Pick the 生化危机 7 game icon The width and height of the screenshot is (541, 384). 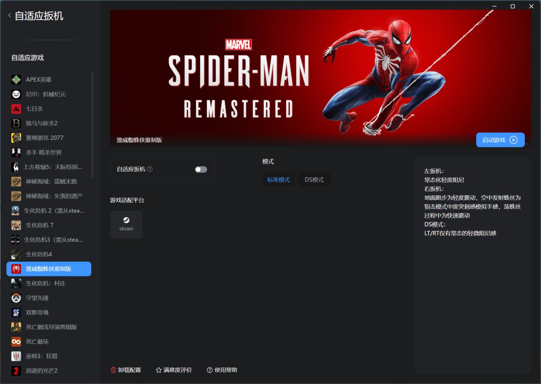pyautogui.click(x=16, y=225)
